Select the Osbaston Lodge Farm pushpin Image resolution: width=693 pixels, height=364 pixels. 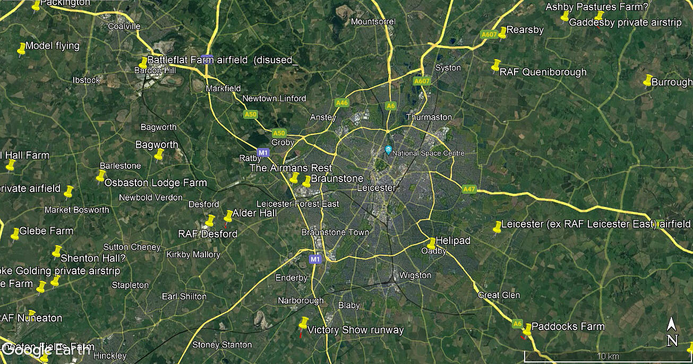pyautogui.click(x=100, y=176)
